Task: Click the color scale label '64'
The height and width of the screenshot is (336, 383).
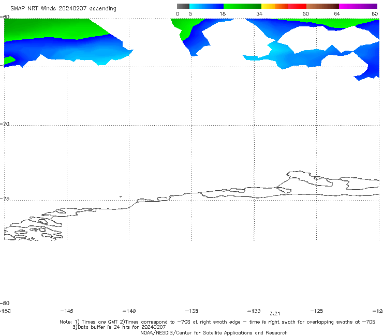Action: pos(337,13)
